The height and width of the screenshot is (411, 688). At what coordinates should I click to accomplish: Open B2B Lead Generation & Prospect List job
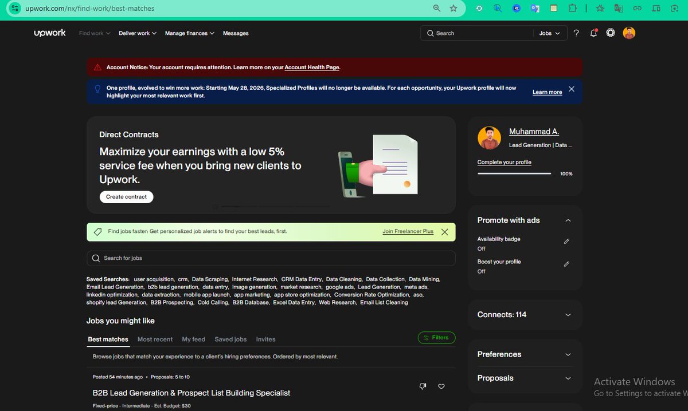pos(191,393)
